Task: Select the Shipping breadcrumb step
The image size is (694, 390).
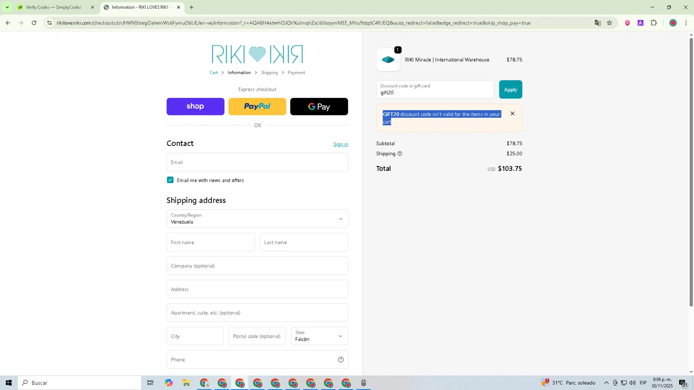Action: coord(269,73)
